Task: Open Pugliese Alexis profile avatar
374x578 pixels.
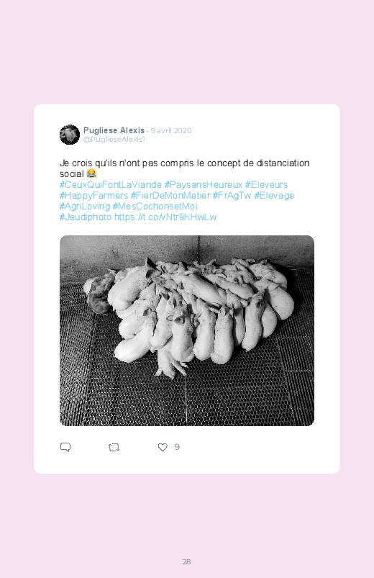Action: click(70, 135)
